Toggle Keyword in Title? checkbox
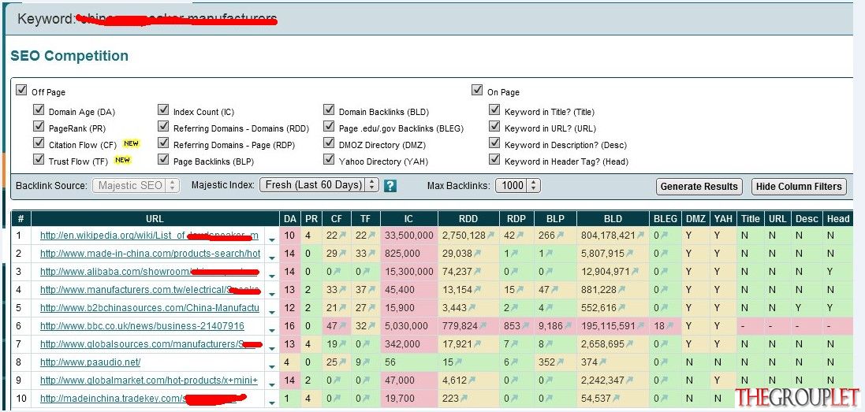865x412 pixels. tap(494, 109)
